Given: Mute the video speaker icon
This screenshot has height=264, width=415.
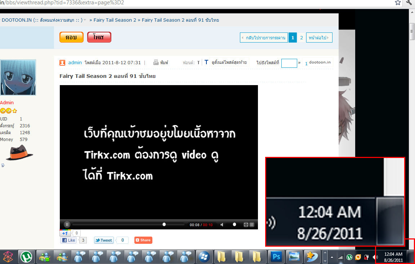Looking at the screenshot, I should click(x=222, y=225).
